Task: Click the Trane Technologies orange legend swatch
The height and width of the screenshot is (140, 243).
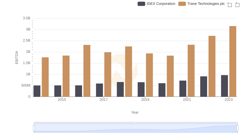Action: click(182, 4)
